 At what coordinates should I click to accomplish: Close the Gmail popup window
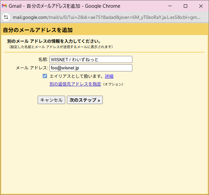tap(201, 6)
